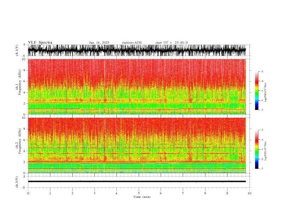This screenshot has height=217, width=281.
Task: Click the ch.1 spectrogram plot
Action: [137, 87]
